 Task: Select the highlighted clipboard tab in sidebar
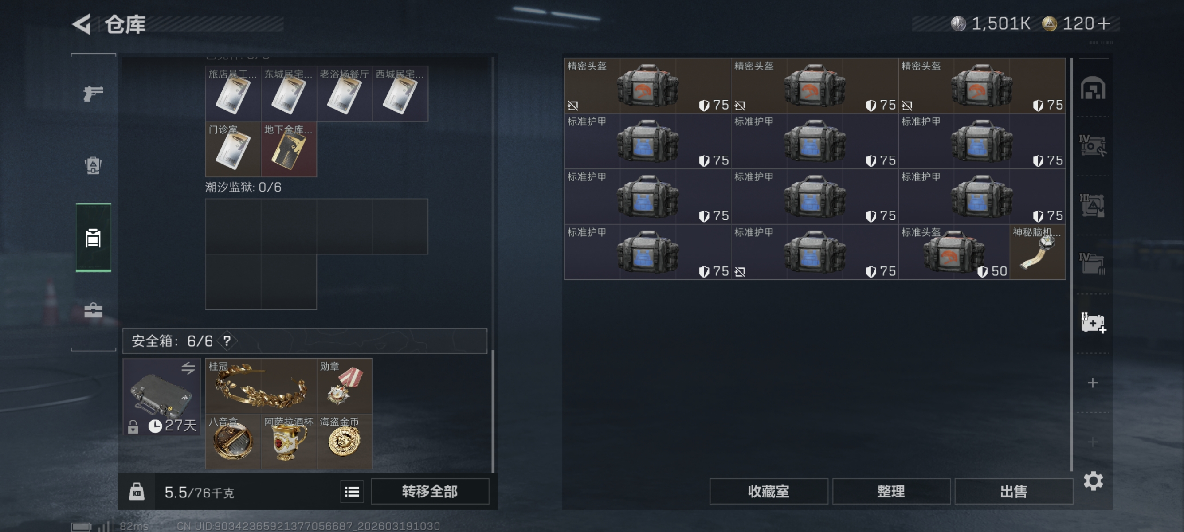(x=93, y=238)
